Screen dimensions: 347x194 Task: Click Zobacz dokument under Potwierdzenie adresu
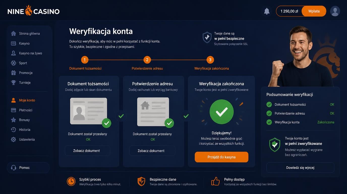coord(152,151)
